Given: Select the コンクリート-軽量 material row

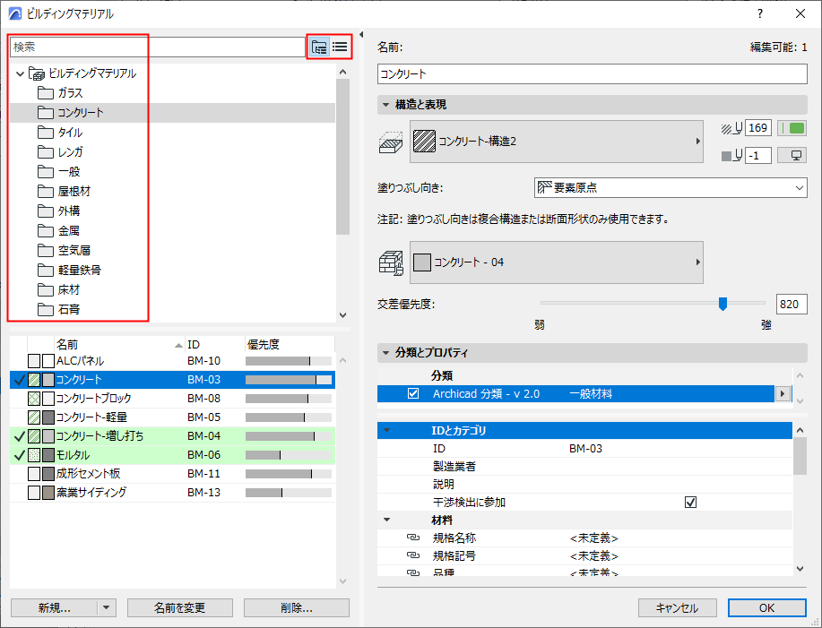Looking at the screenshot, I should coord(172,417).
